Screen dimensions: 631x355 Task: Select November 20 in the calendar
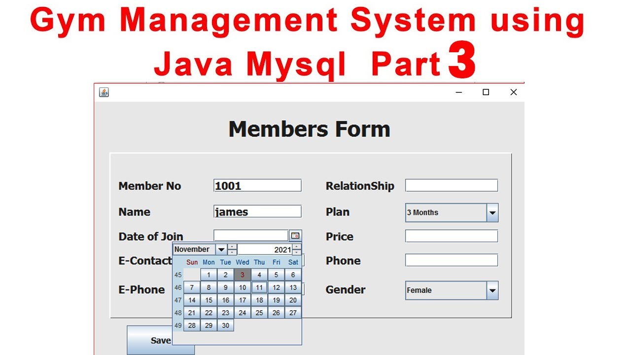tap(293, 300)
